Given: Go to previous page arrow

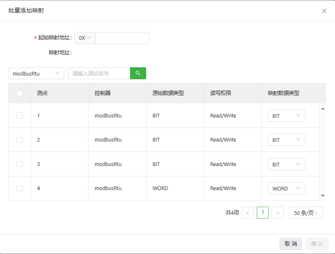Looking at the screenshot, I should tap(248, 212).
